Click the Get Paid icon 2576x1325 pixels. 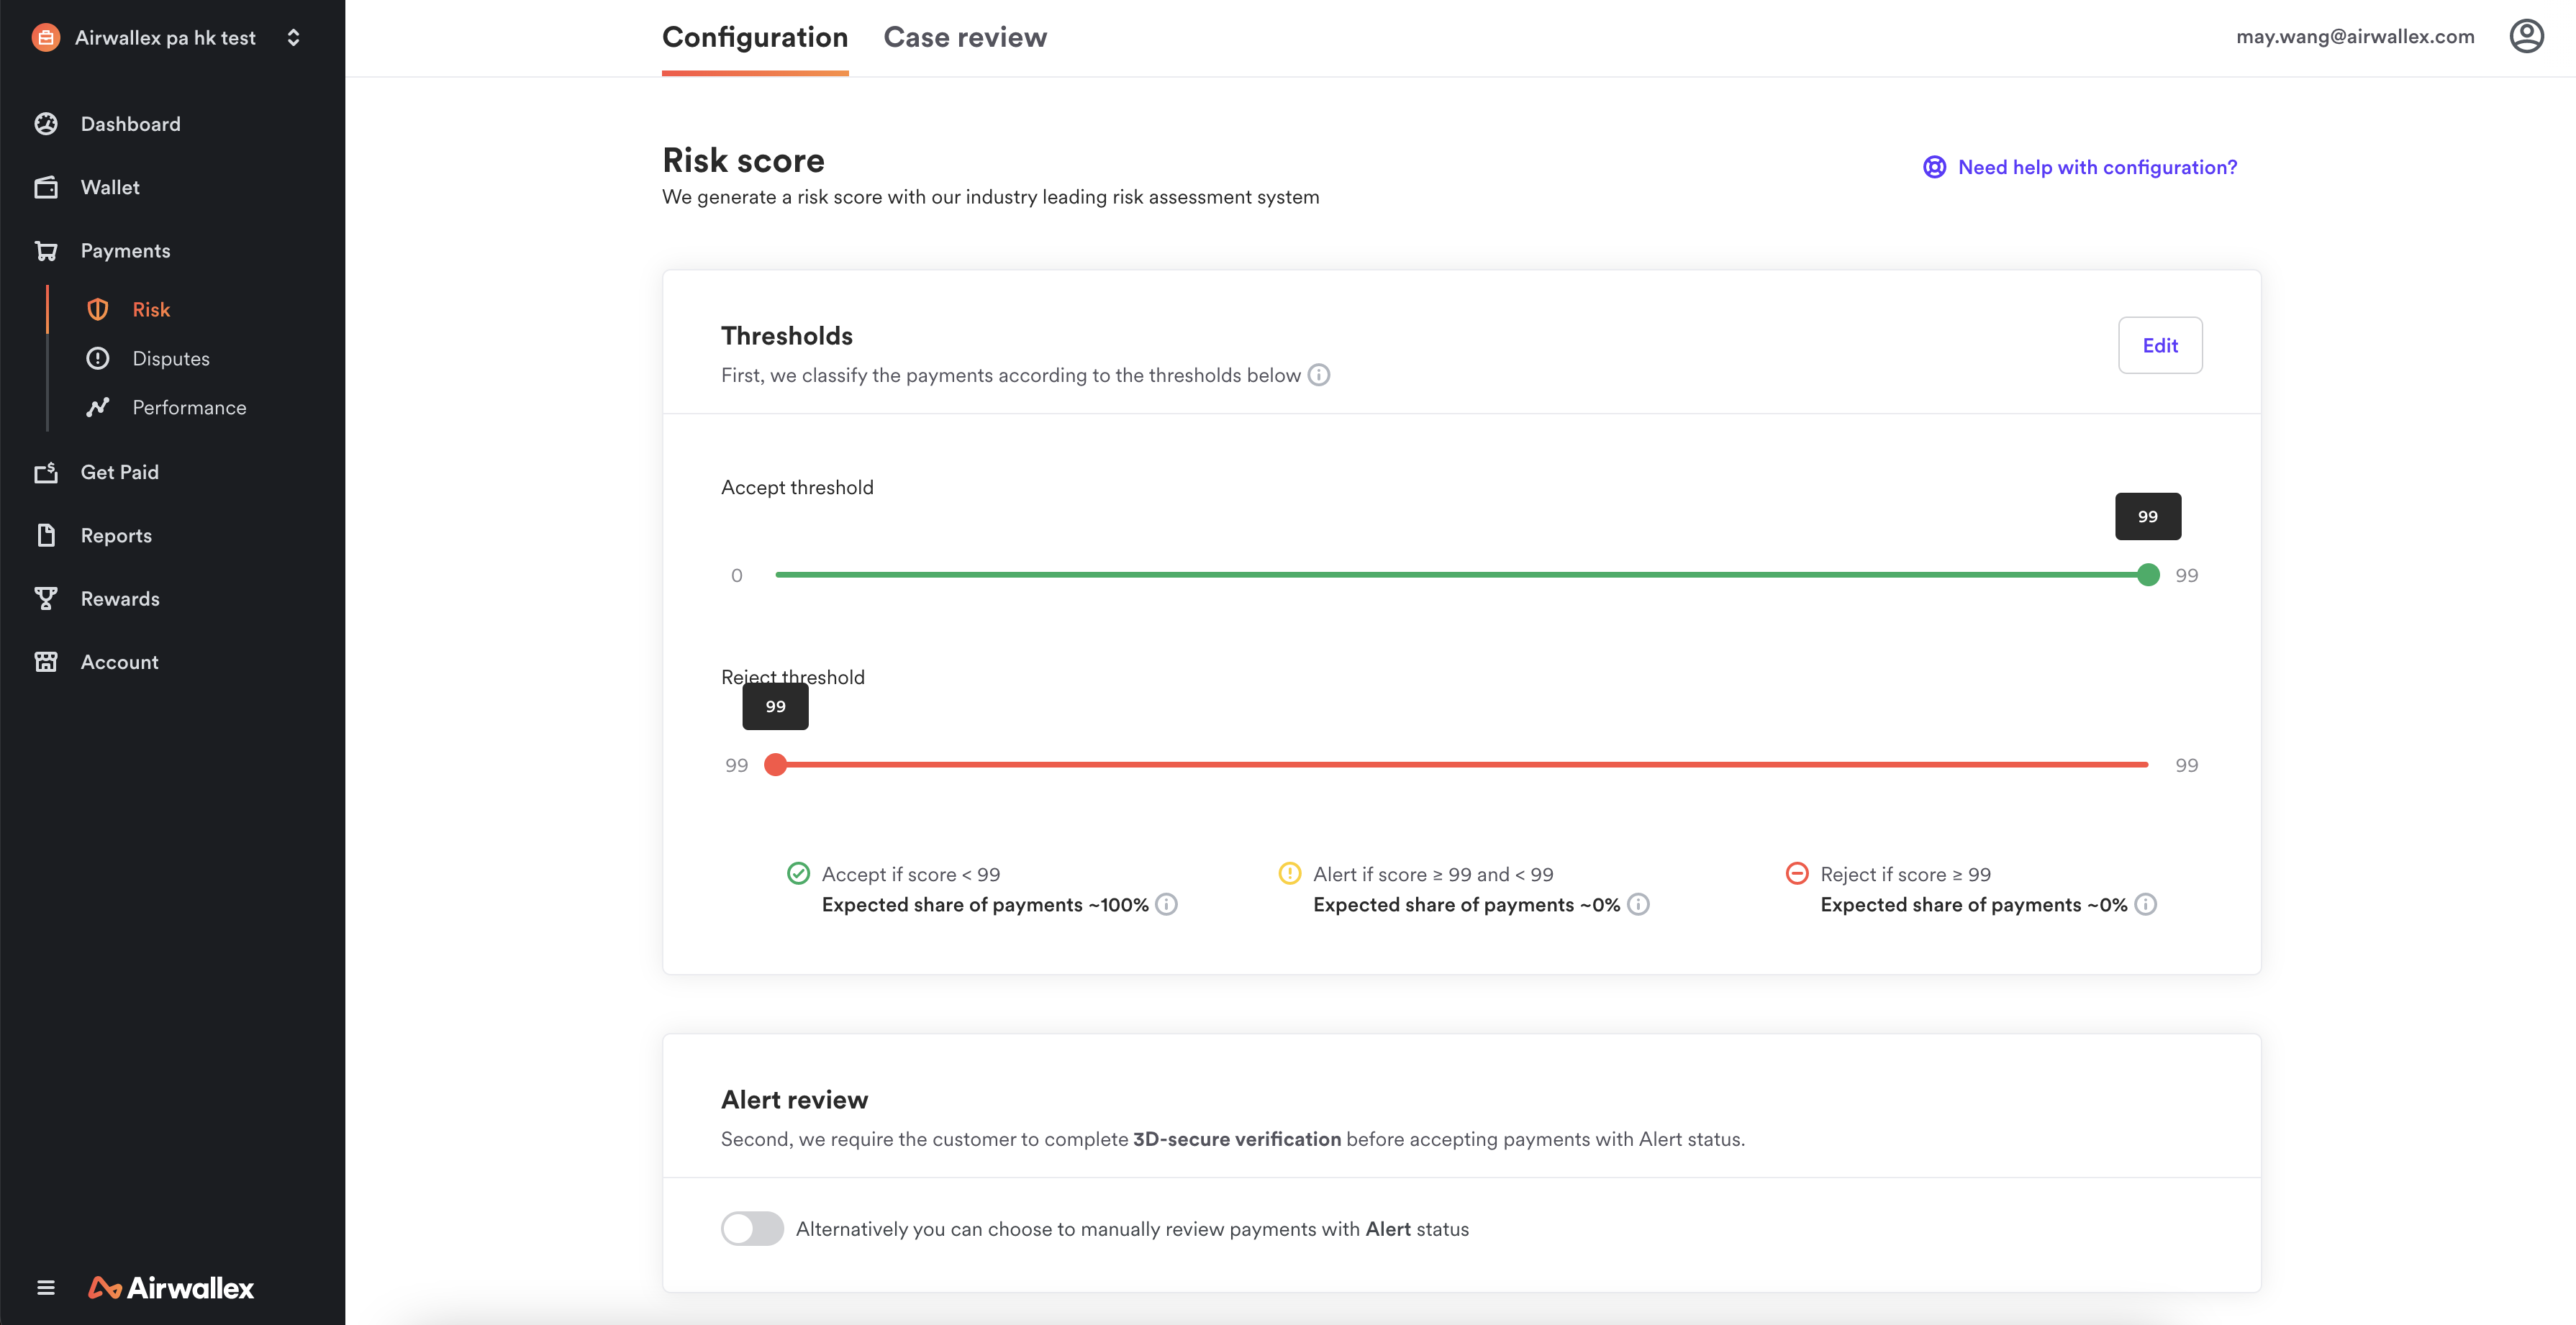(x=46, y=472)
